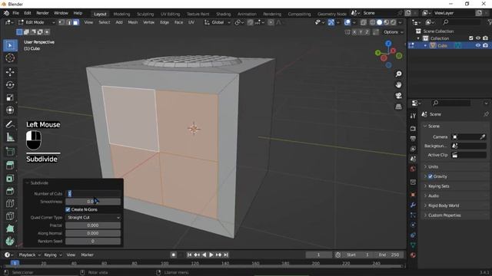This screenshot has height=276, width=492.
Task: Switch to the Modeling workspace tab
Action: pyautogui.click(x=121, y=14)
